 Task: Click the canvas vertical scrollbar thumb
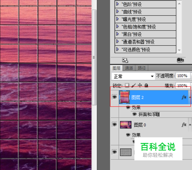point(94,57)
